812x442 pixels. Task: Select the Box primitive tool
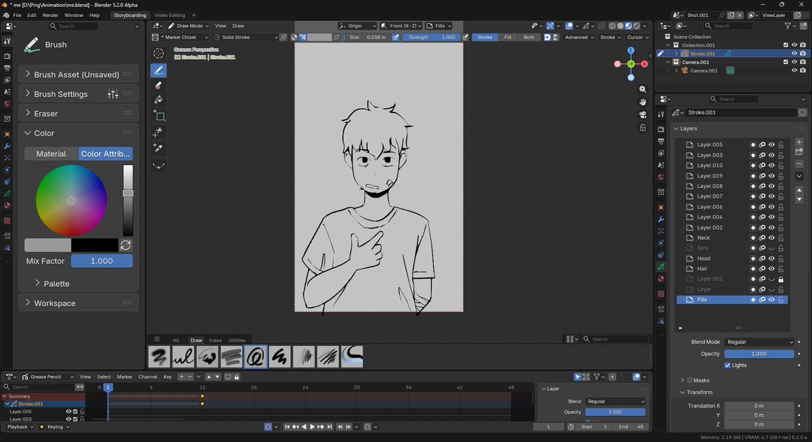(158, 116)
